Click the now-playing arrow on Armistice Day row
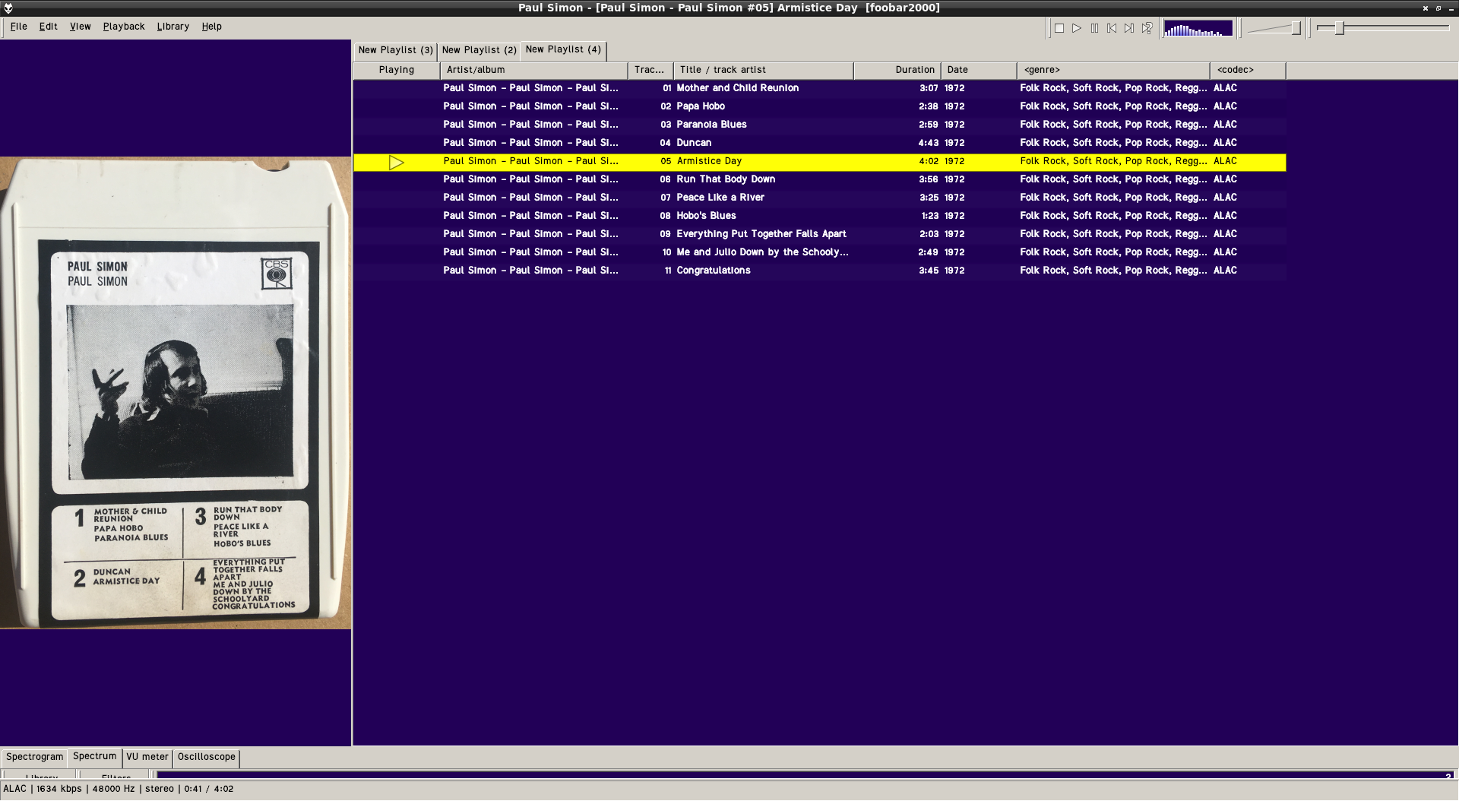 396,162
